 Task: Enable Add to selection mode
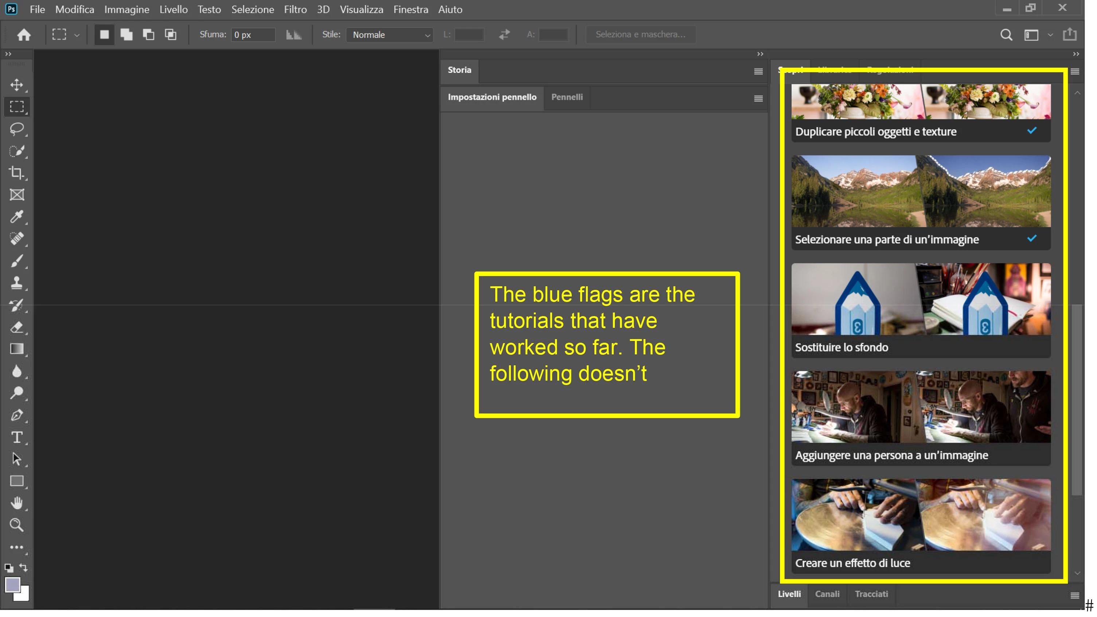[x=126, y=35]
